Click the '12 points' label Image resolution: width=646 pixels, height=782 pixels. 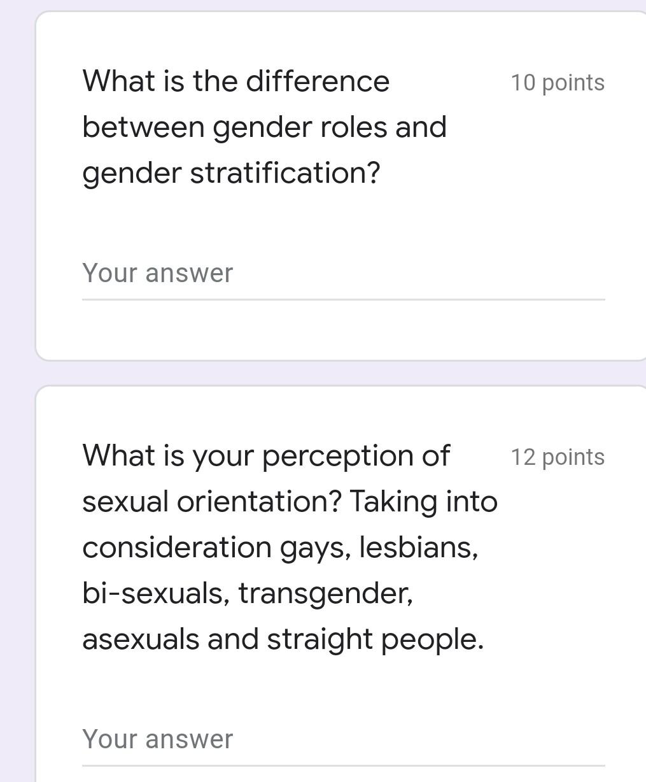[x=558, y=457]
